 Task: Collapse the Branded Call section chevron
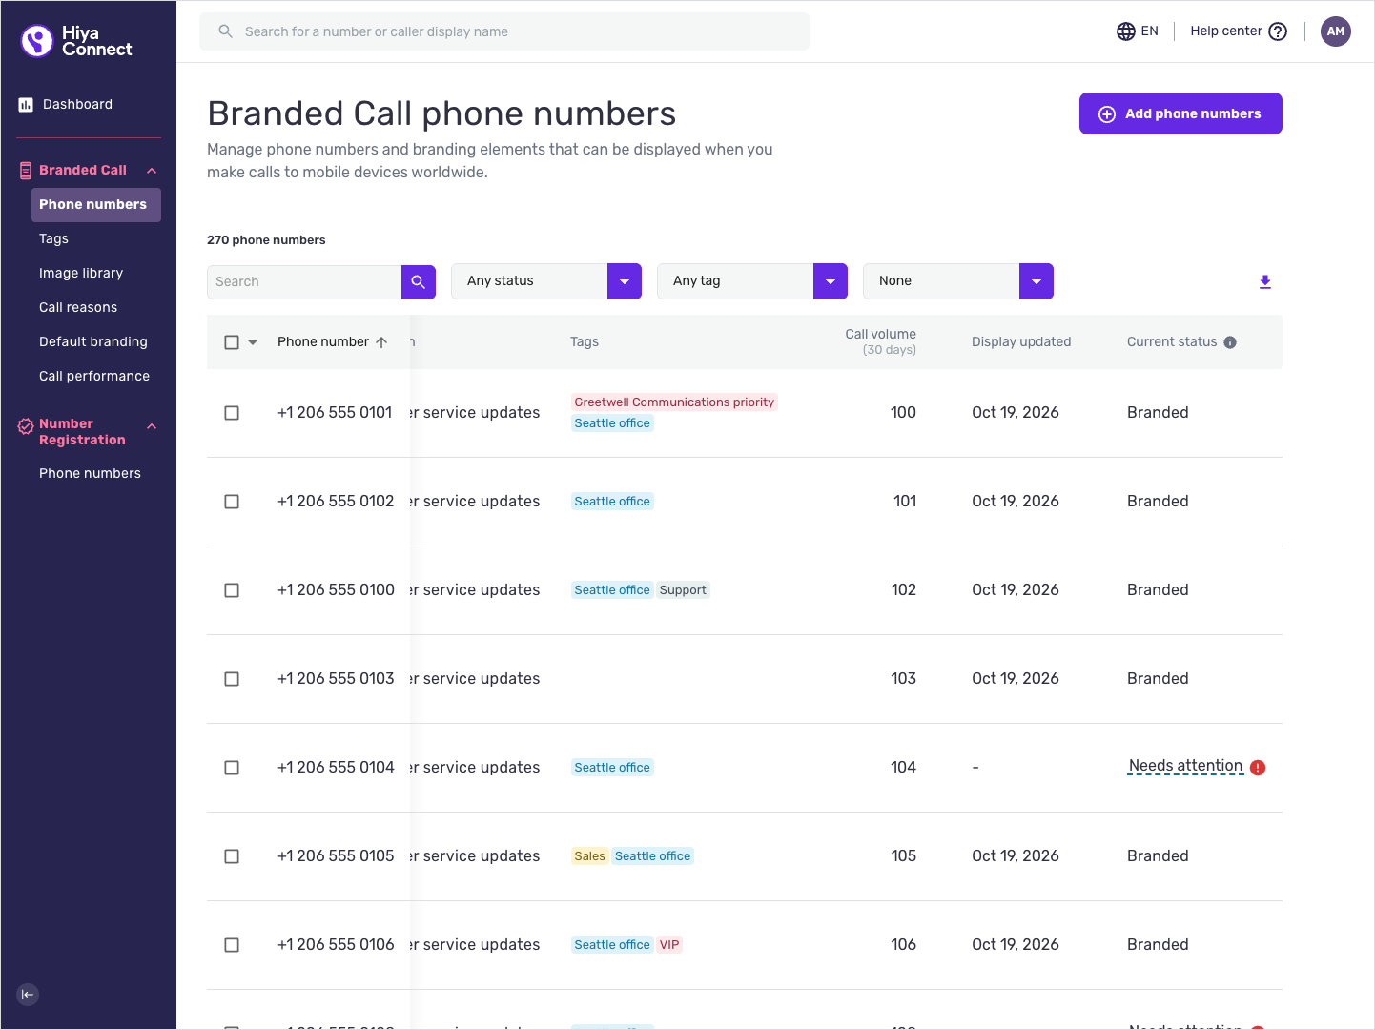pos(152,171)
